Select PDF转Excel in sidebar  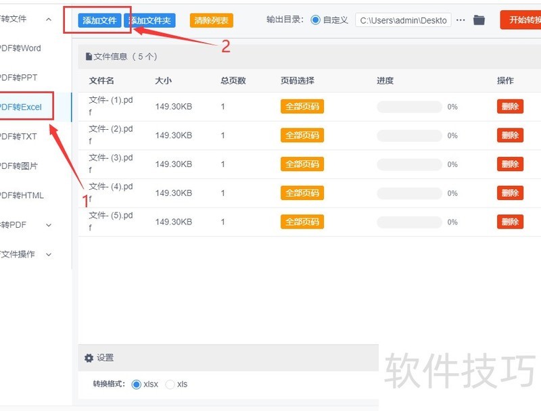[x=20, y=107]
